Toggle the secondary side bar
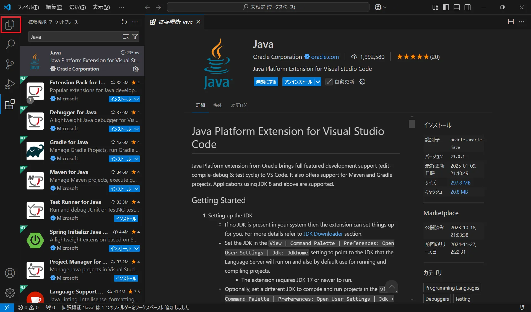The height and width of the screenshot is (312, 531). [468, 7]
